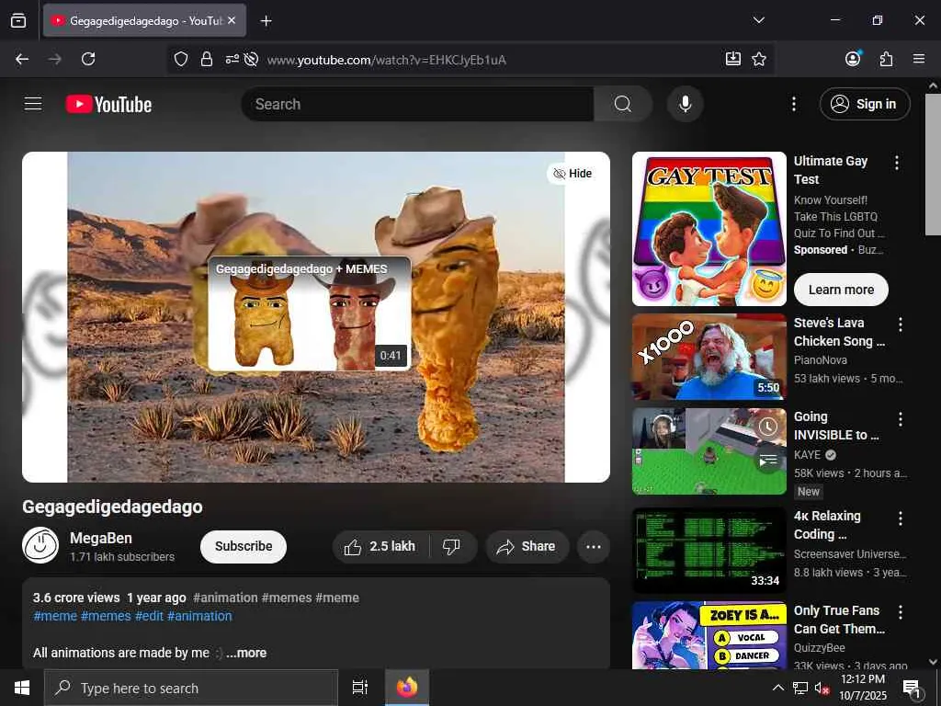Image resolution: width=941 pixels, height=706 pixels.
Task: Open the Extensions puzzle icon
Action: tap(886, 59)
